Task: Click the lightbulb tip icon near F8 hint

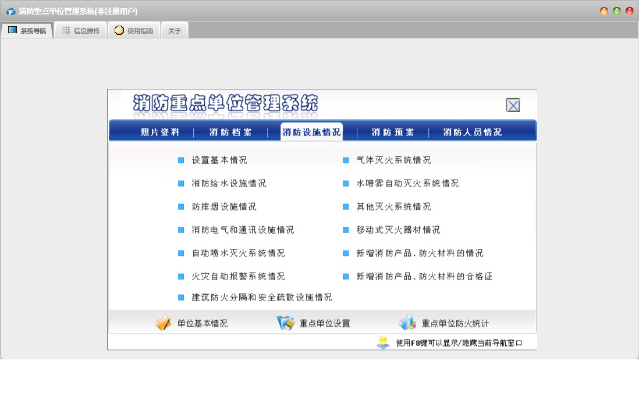Action: [x=383, y=342]
